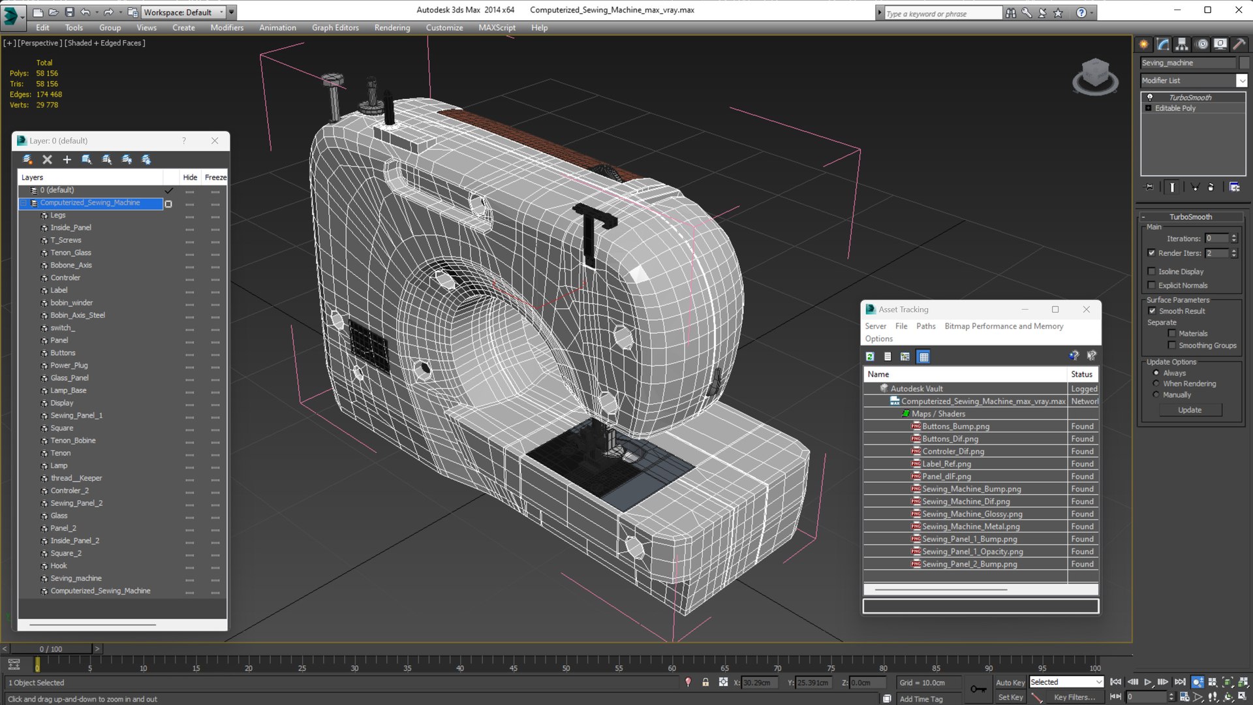Open the Workspace Default dropdown

click(x=221, y=12)
